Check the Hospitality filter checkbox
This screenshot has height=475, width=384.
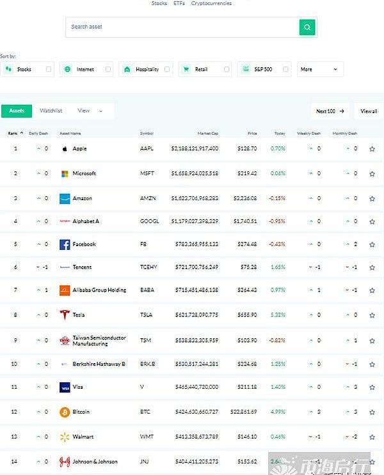click(x=167, y=69)
